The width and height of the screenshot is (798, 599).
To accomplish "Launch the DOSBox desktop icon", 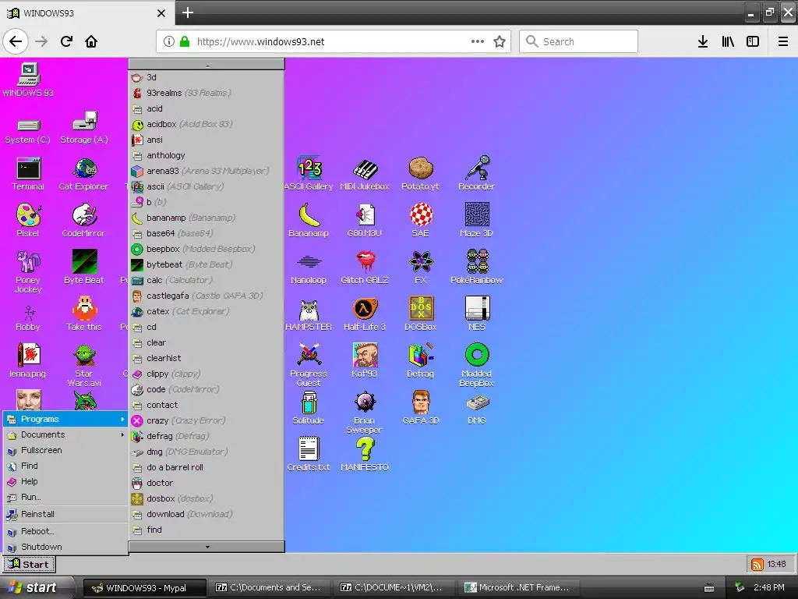I will tap(420, 314).
